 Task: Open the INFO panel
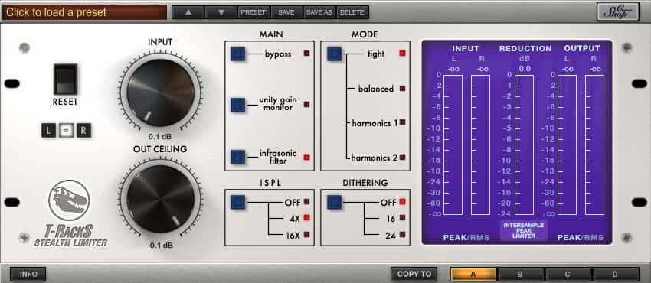pos(28,274)
